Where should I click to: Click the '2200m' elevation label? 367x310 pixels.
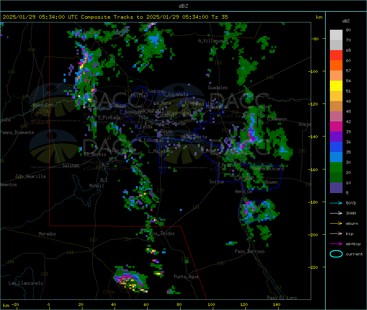[x=108, y=292]
